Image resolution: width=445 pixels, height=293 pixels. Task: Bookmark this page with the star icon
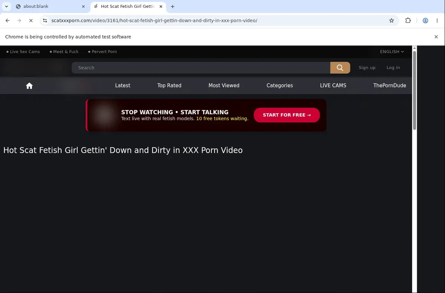click(392, 20)
